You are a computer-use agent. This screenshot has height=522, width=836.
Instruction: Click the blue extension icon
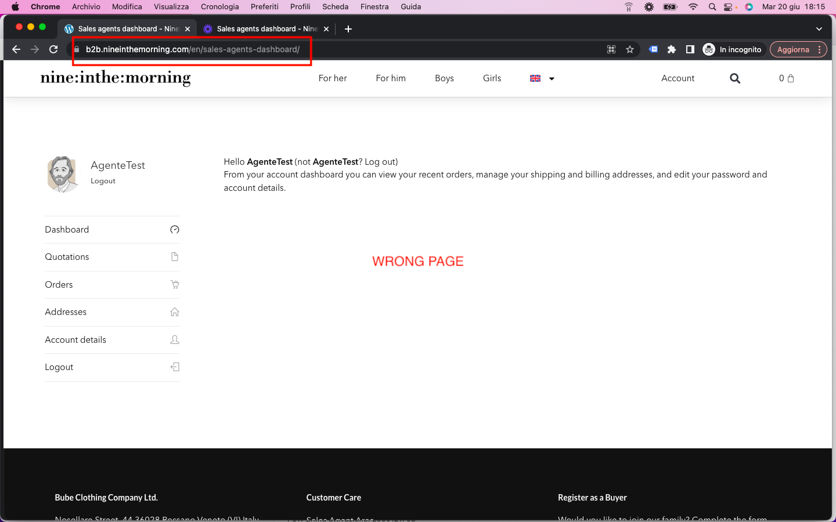[653, 49]
